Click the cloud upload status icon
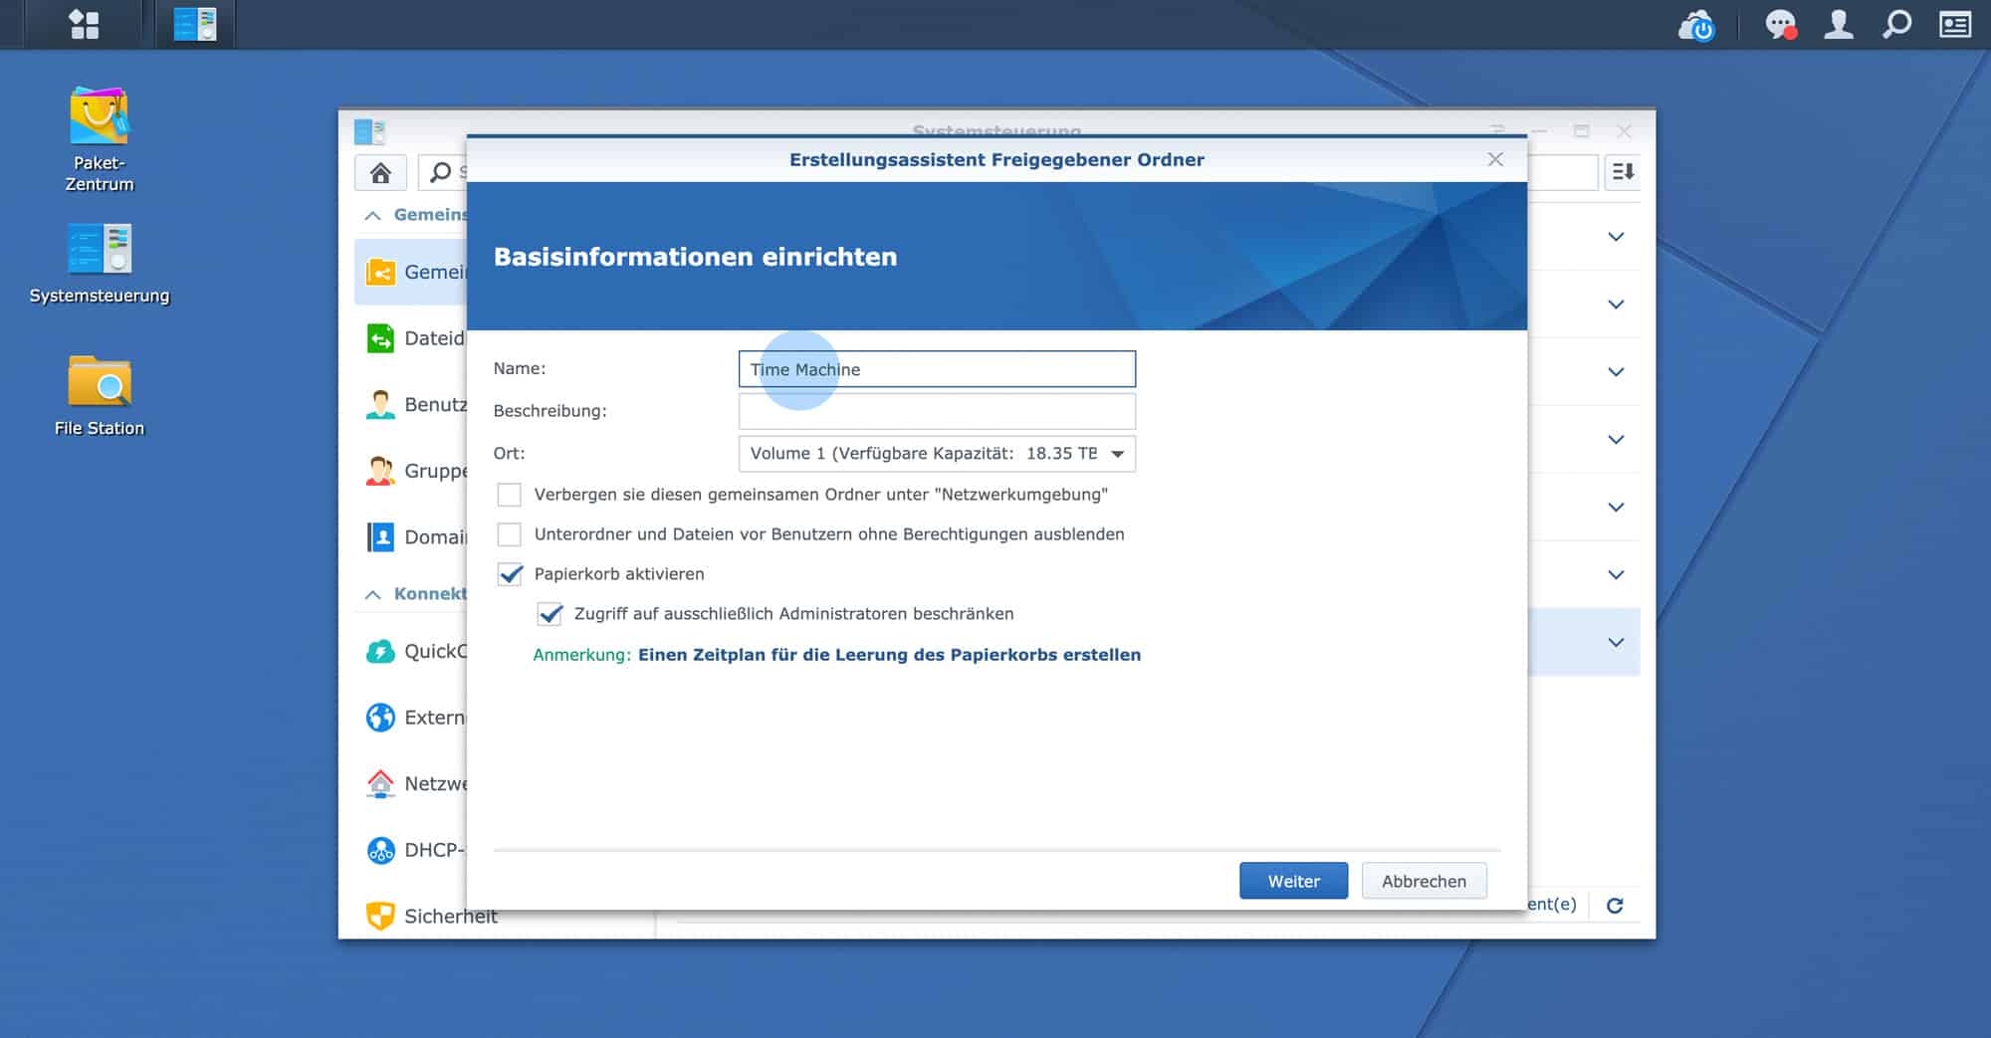This screenshot has height=1038, width=1991. [1696, 25]
